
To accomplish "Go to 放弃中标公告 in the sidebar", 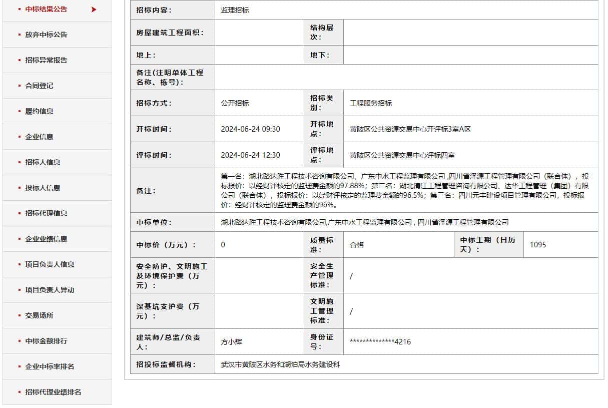I will tap(46, 35).
